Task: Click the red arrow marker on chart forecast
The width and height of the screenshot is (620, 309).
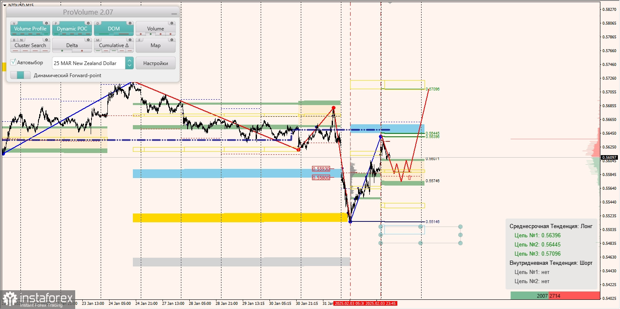Action: [x=409, y=177]
